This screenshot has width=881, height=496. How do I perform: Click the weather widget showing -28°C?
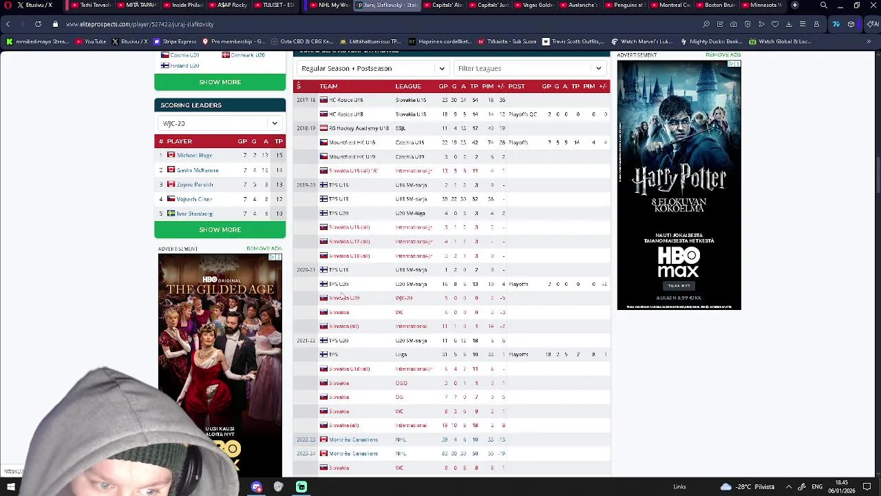(747, 487)
